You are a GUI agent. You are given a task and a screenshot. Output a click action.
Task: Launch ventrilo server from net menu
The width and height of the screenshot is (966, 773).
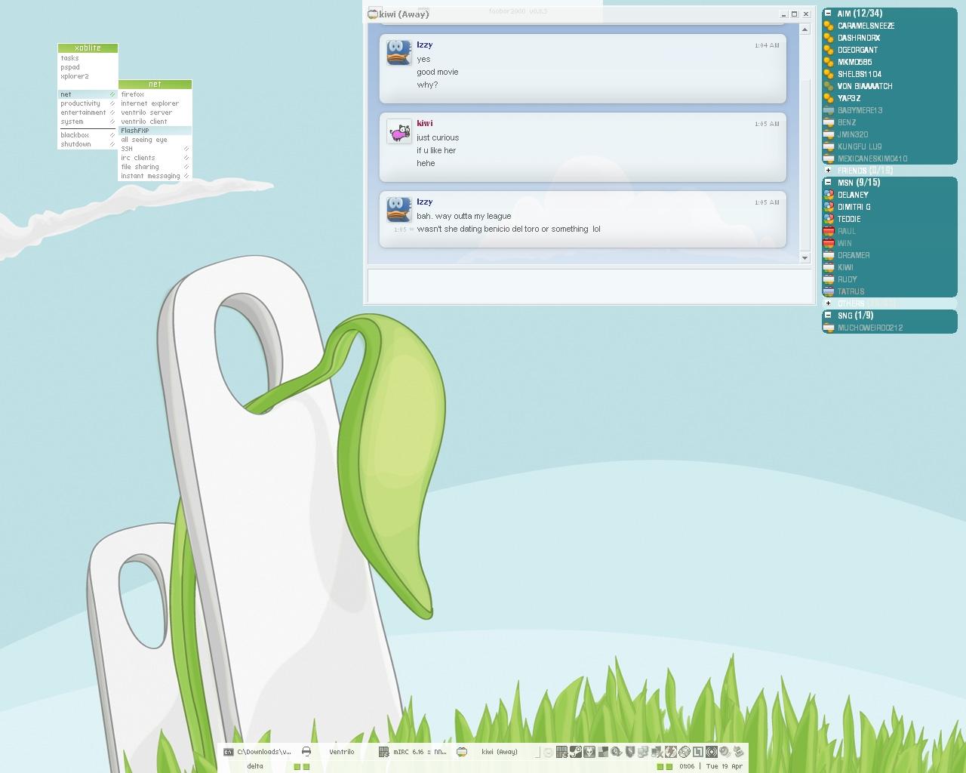tap(155, 112)
